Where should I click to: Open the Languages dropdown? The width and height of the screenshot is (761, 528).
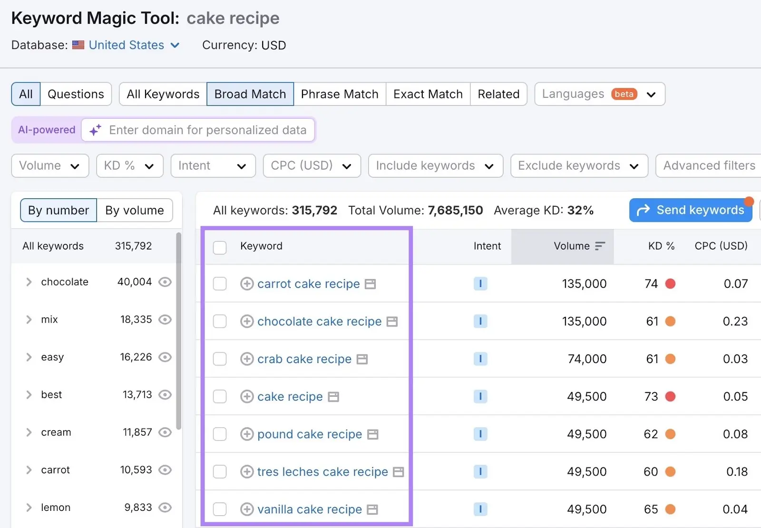pos(599,94)
